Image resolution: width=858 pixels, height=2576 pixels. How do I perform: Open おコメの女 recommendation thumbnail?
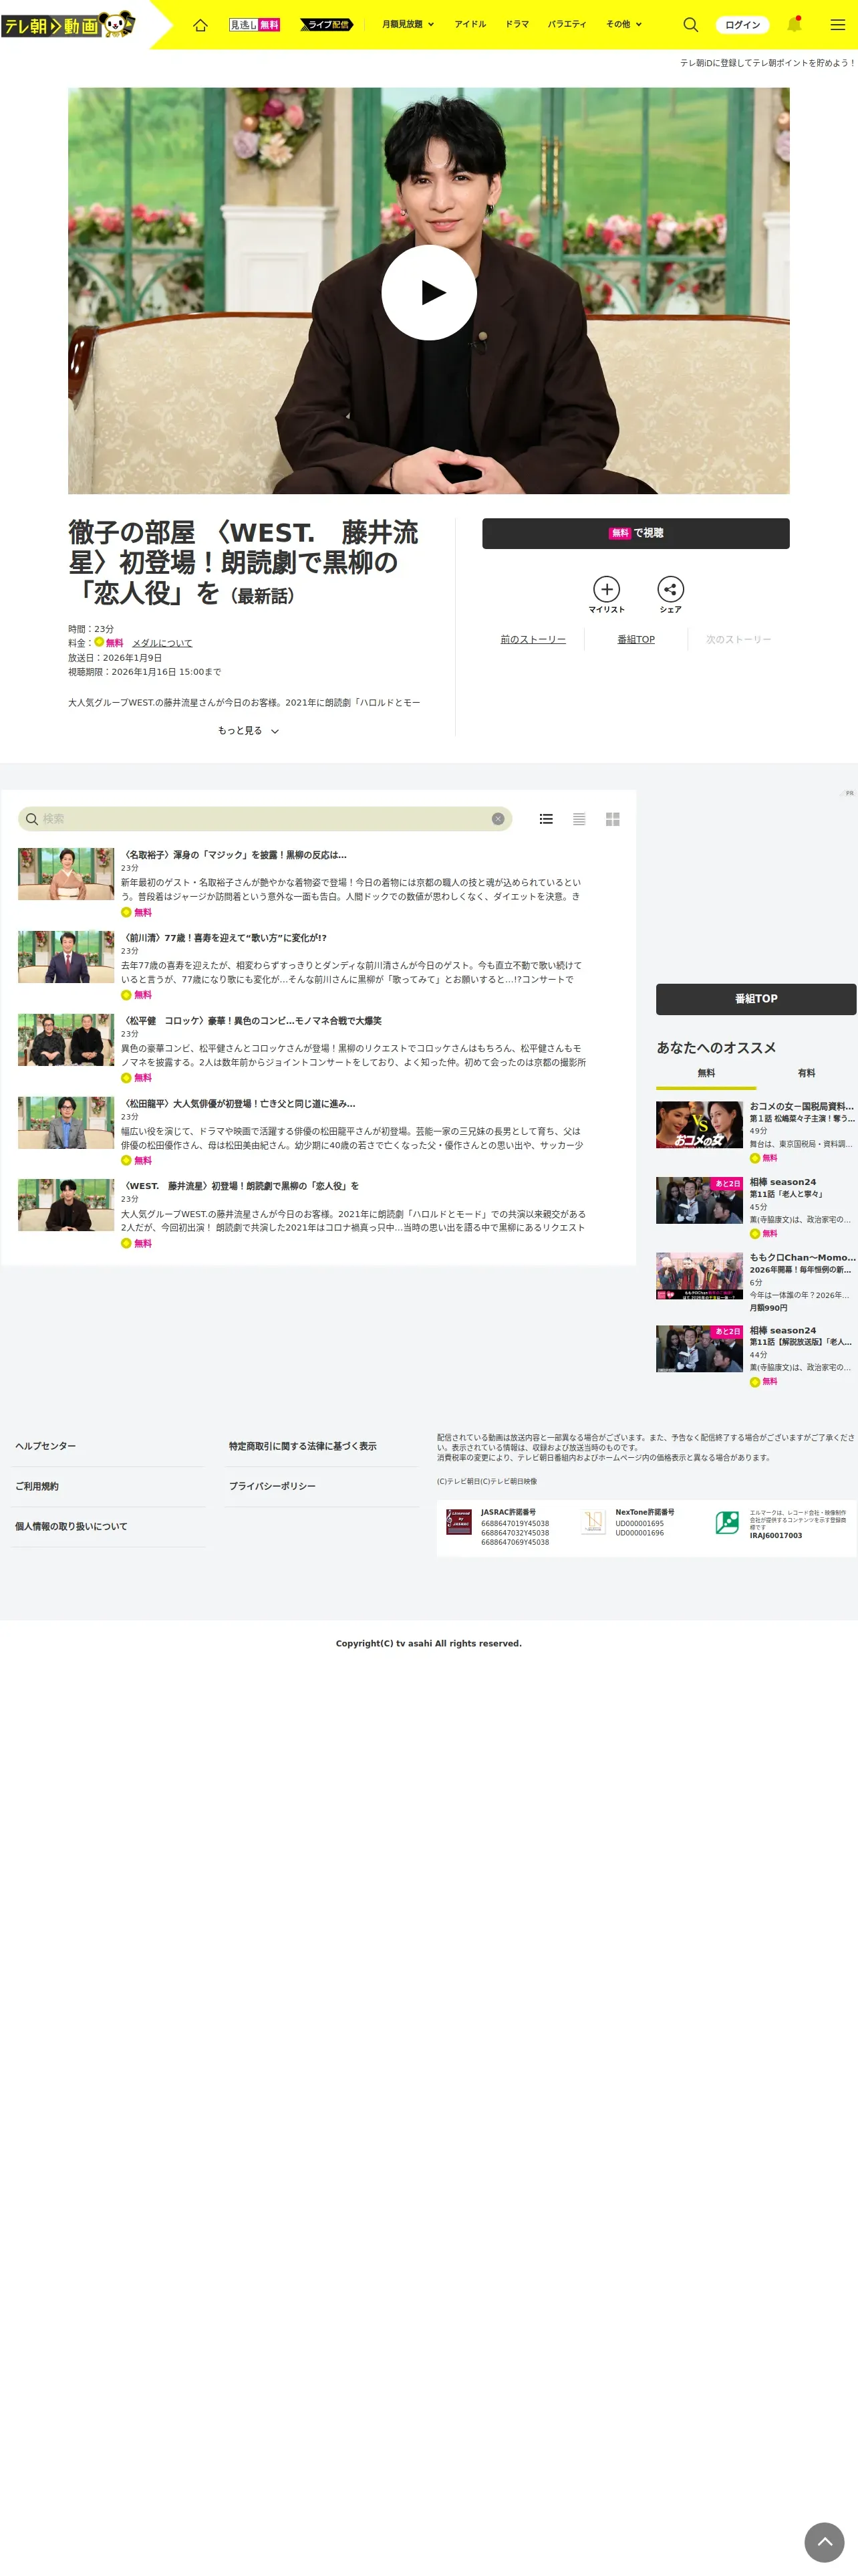click(699, 1125)
